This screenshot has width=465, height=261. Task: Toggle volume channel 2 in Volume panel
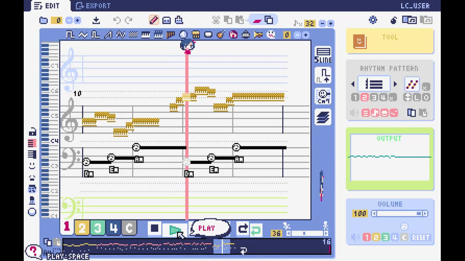pos(376,237)
